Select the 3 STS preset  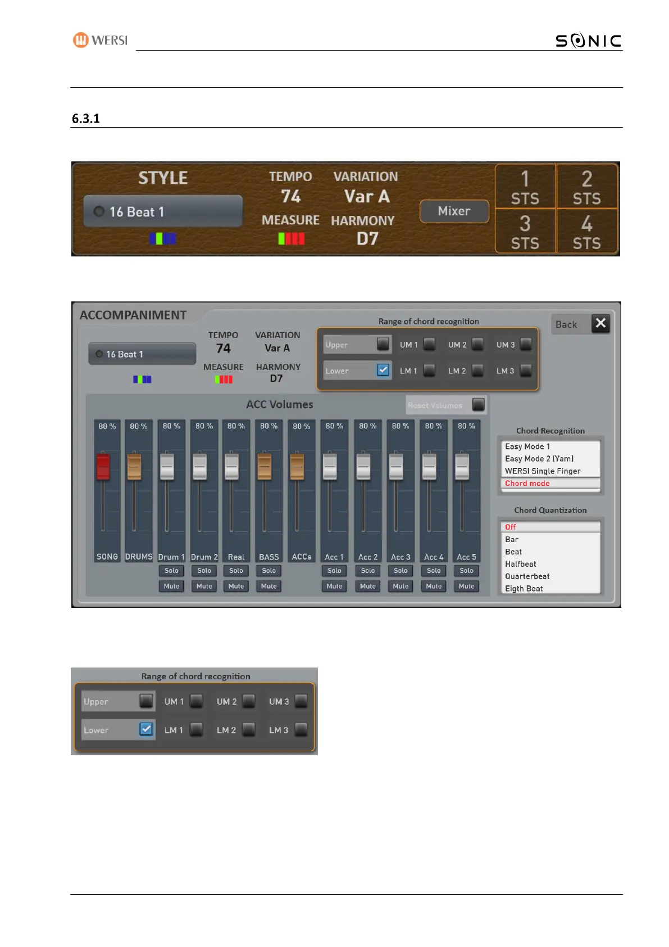tap(525, 232)
